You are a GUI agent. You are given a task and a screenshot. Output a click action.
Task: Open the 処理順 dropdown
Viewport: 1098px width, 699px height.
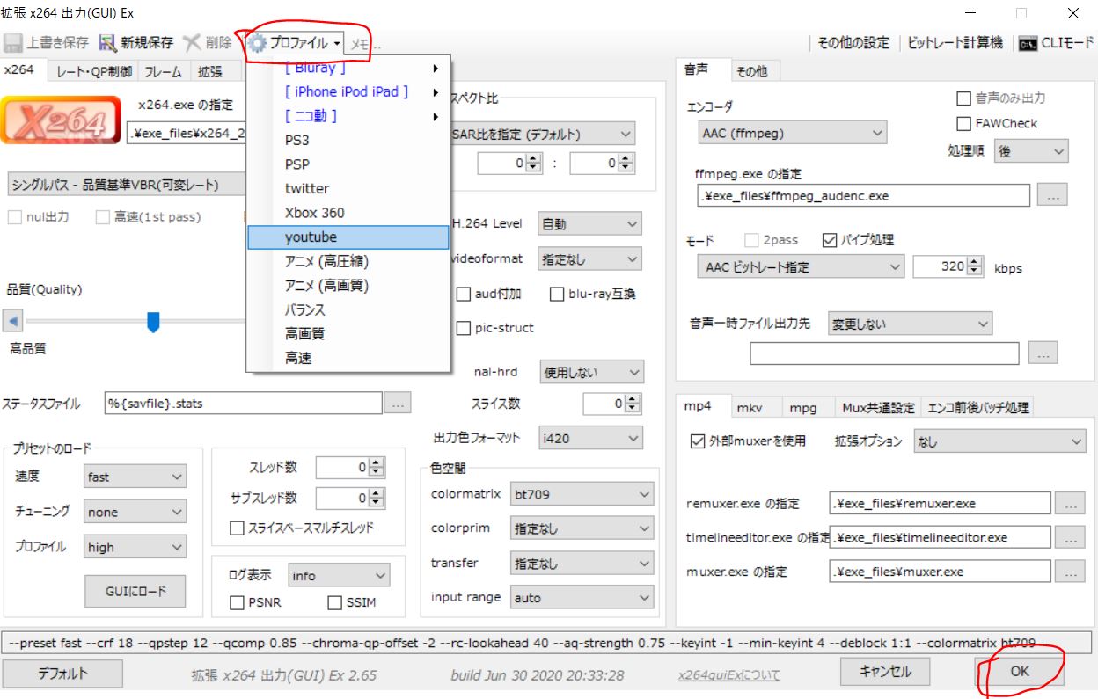(x=1031, y=151)
